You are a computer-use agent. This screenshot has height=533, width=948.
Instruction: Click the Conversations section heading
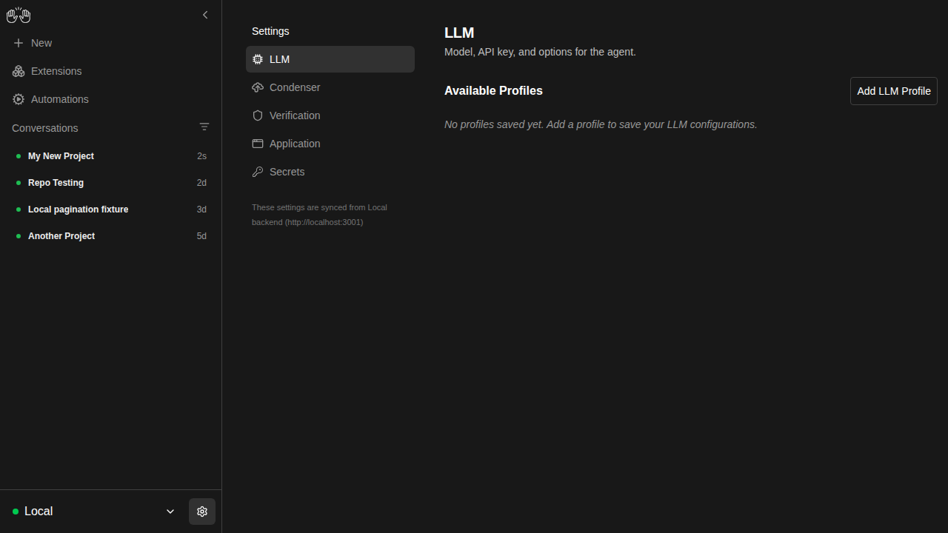(x=45, y=128)
